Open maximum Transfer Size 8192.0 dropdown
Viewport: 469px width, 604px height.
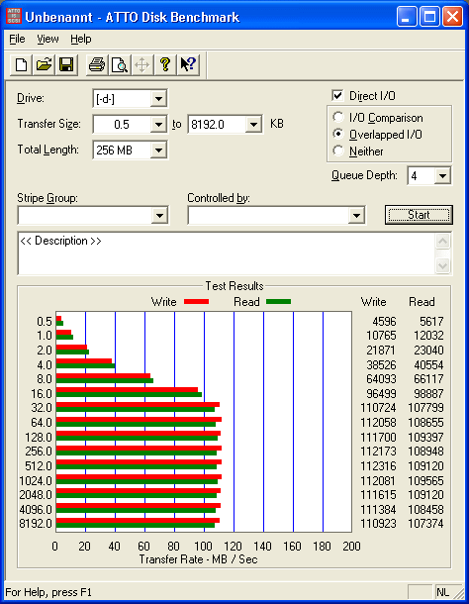click(253, 125)
